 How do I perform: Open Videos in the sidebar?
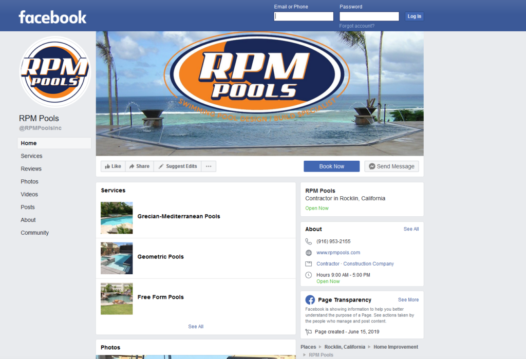tap(29, 194)
